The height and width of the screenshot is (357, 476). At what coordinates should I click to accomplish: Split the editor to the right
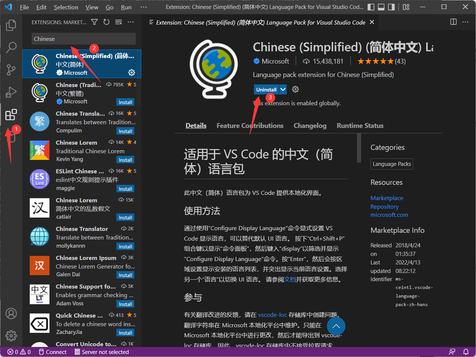tap(453, 22)
